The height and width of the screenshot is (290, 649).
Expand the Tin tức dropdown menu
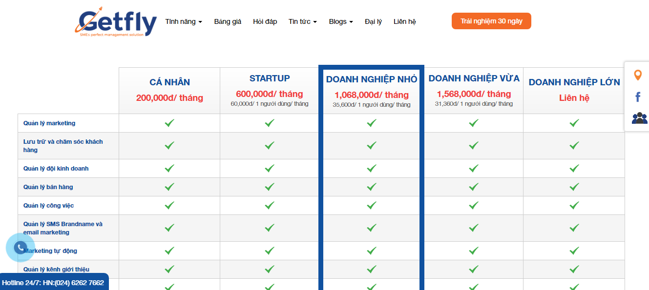(x=303, y=21)
